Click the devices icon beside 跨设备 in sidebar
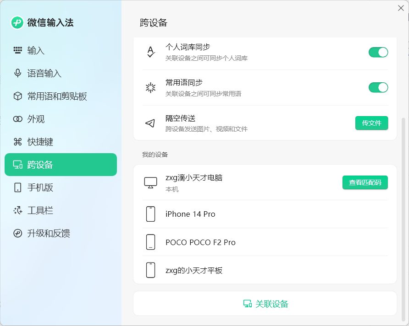409x326 pixels. point(18,165)
